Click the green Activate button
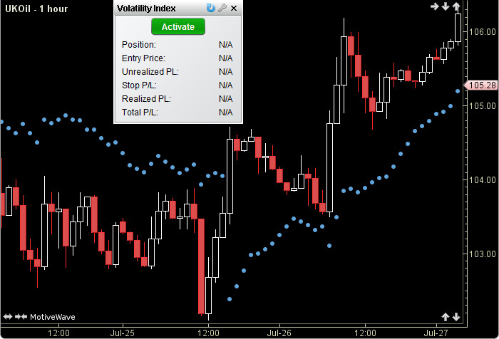Image resolution: width=499 pixels, height=339 pixels. (178, 26)
